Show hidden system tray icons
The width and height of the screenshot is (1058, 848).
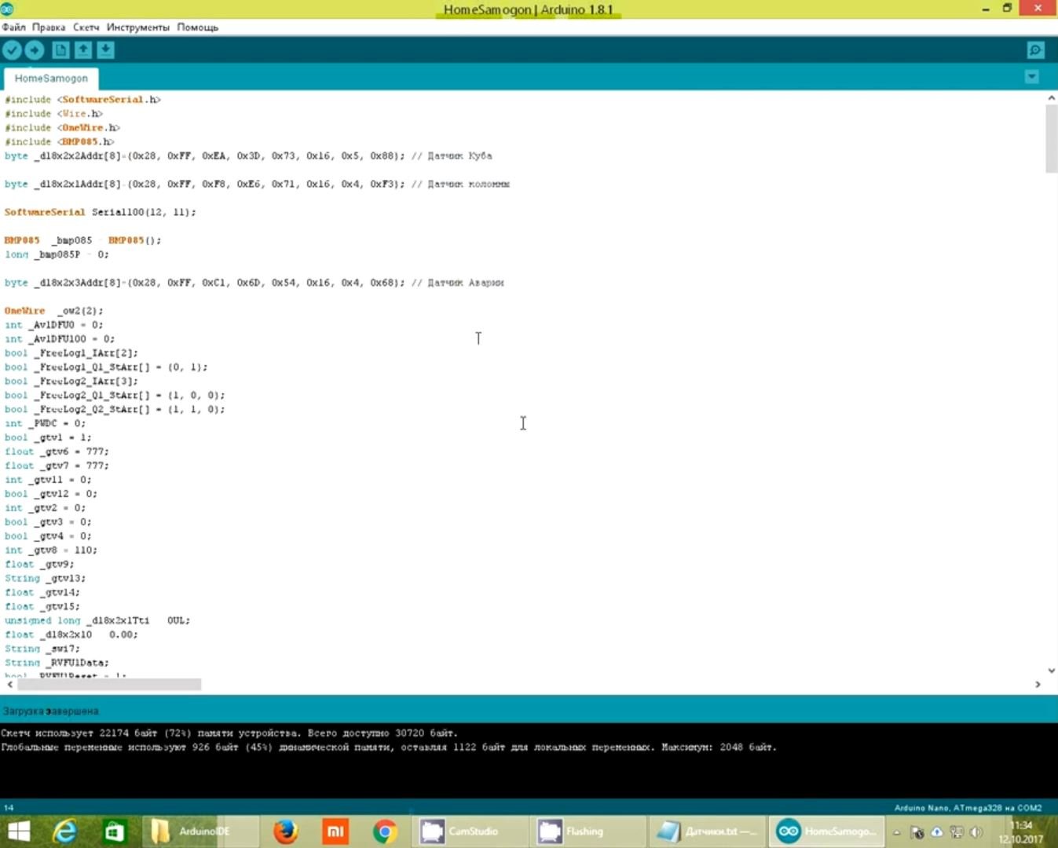tap(896, 832)
